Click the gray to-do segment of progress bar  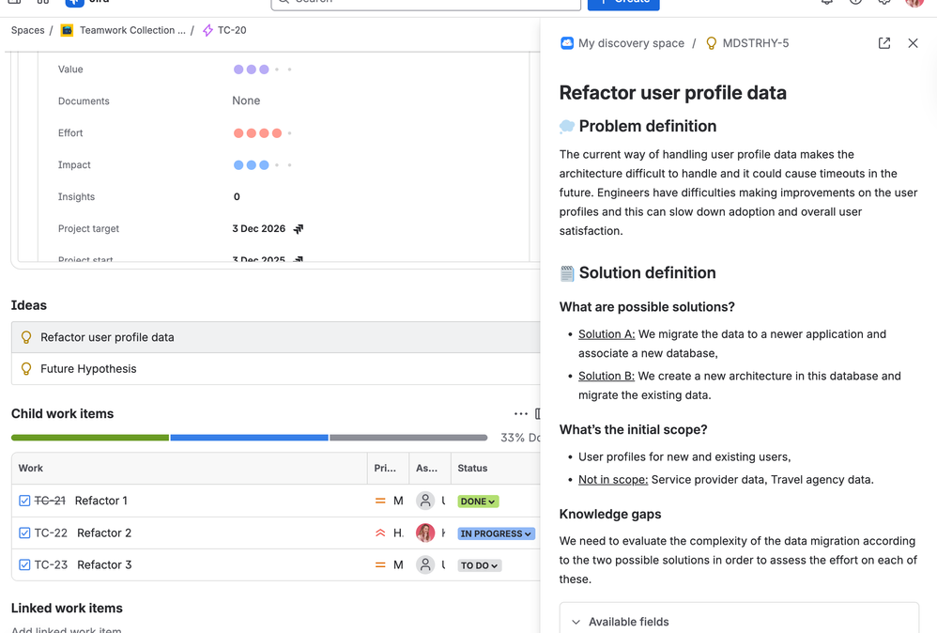click(408, 438)
